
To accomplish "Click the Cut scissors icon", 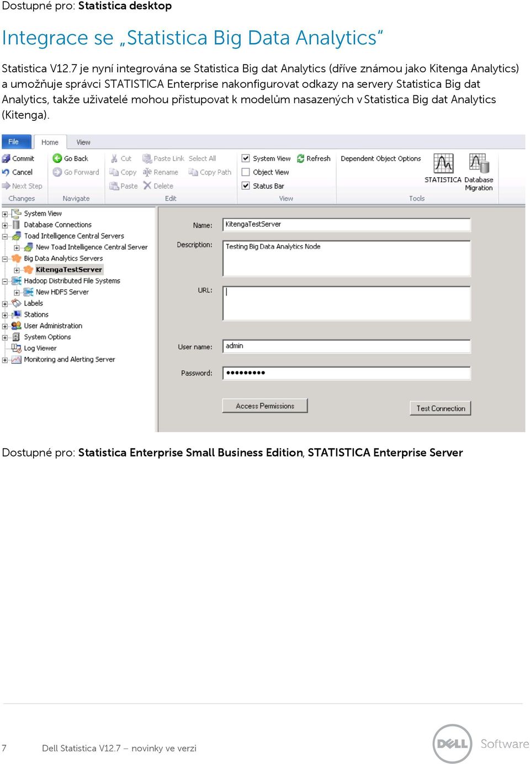I will click(x=114, y=158).
